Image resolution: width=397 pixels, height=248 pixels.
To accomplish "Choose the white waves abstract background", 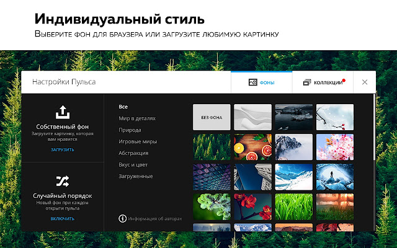I will (x=252, y=117).
